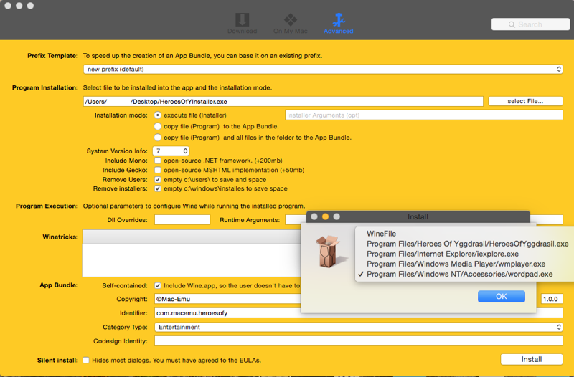Minimize the Install dialog with yellow button
The image size is (574, 377).
(x=325, y=217)
